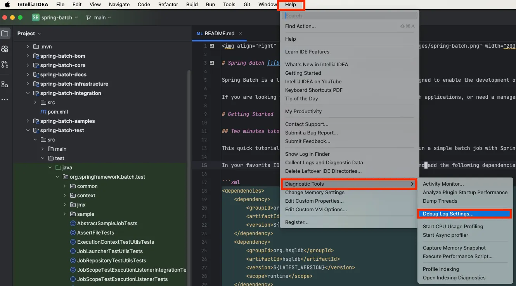Collapse the spring-batch-integration module

pos(28,93)
